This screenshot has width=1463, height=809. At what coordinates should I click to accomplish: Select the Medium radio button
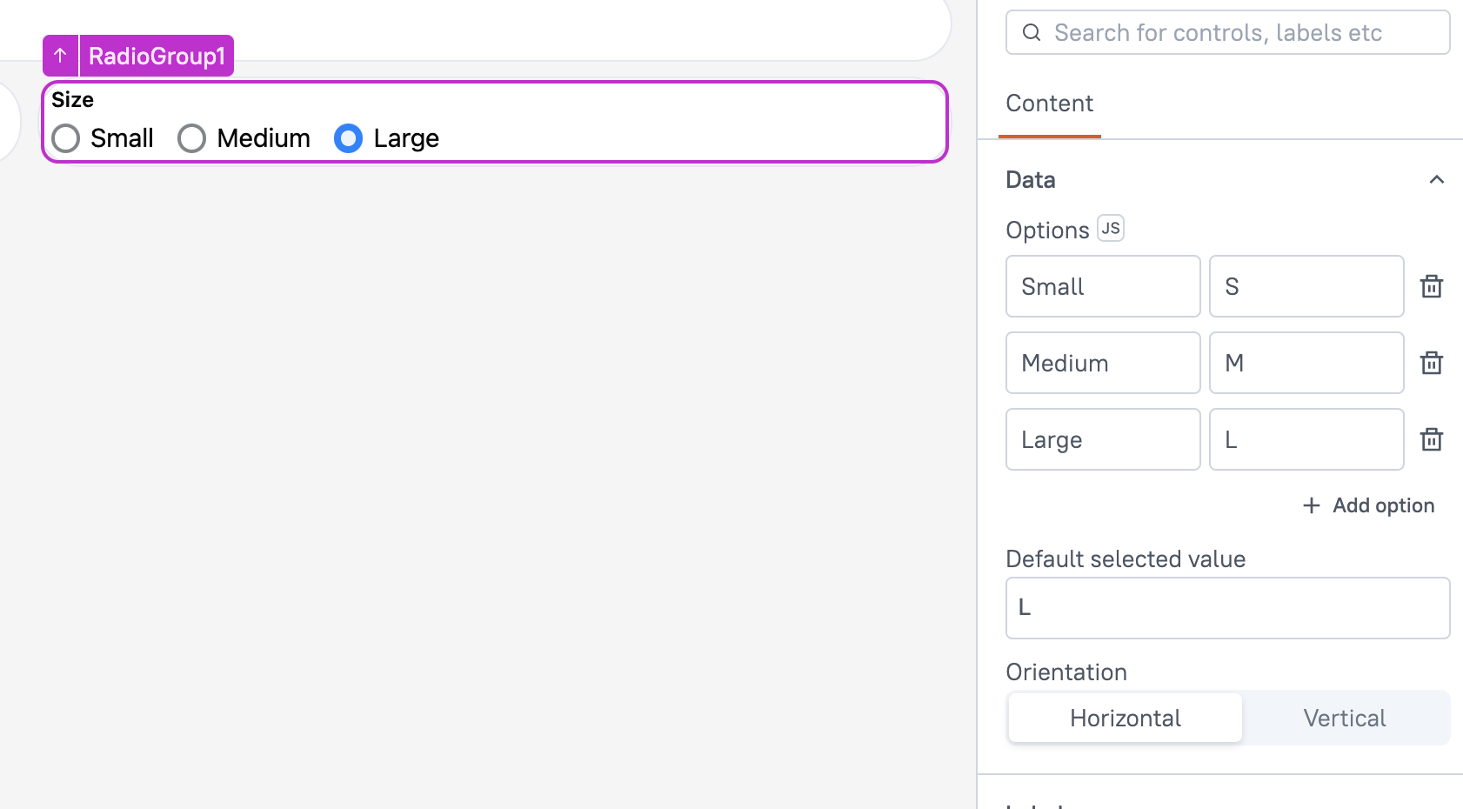[x=192, y=138]
